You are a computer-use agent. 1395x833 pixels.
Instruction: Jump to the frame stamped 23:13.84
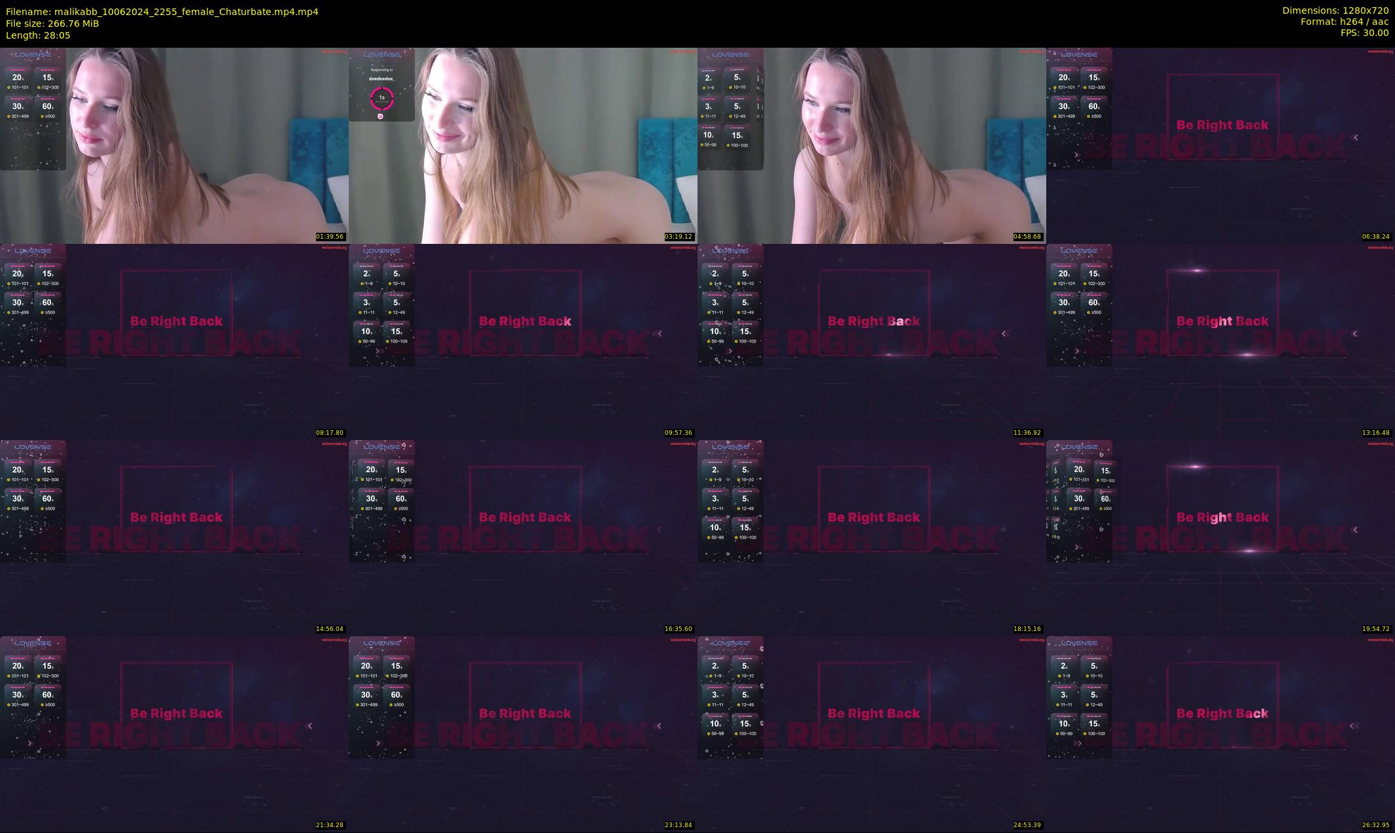[x=523, y=734]
